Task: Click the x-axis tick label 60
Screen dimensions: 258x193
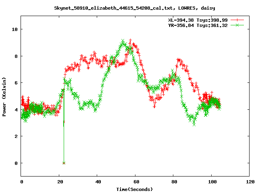Action: tap(136, 182)
